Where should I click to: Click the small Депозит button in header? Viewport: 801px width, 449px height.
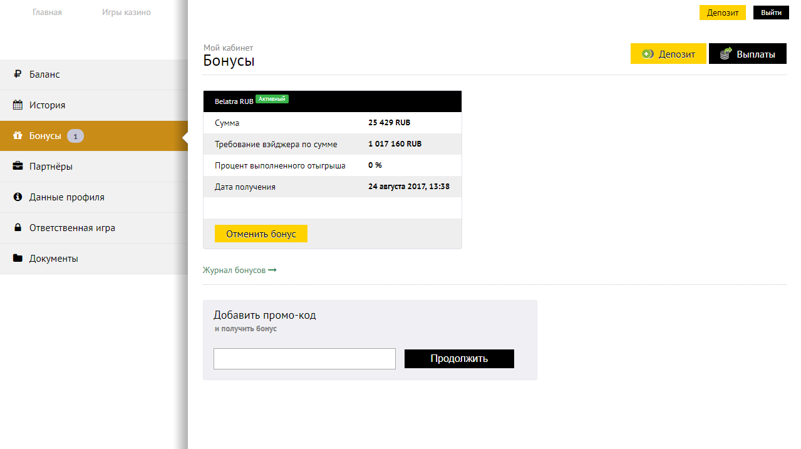[x=723, y=13]
